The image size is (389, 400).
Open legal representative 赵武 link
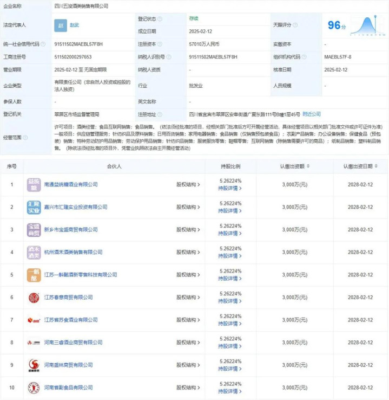74,25
